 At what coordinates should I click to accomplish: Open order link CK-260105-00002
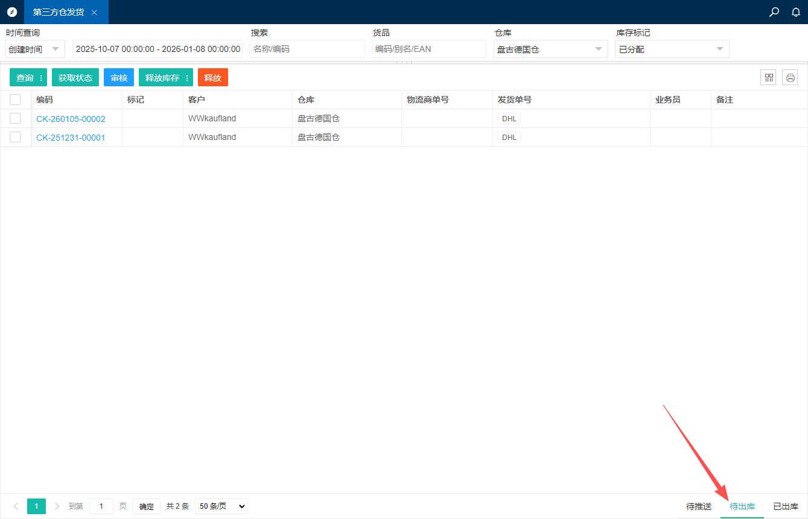[71, 119]
